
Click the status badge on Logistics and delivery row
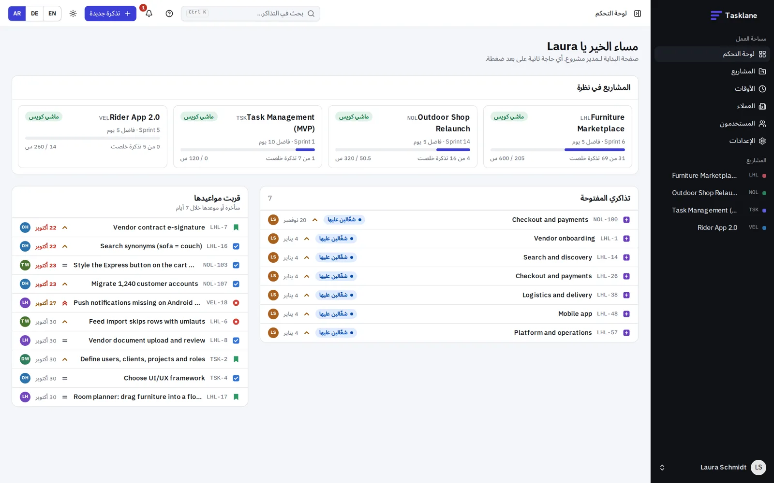tap(336, 295)
